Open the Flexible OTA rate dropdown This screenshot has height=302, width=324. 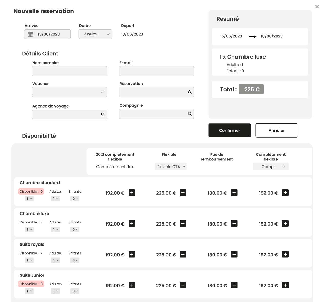tap(171, 167)
